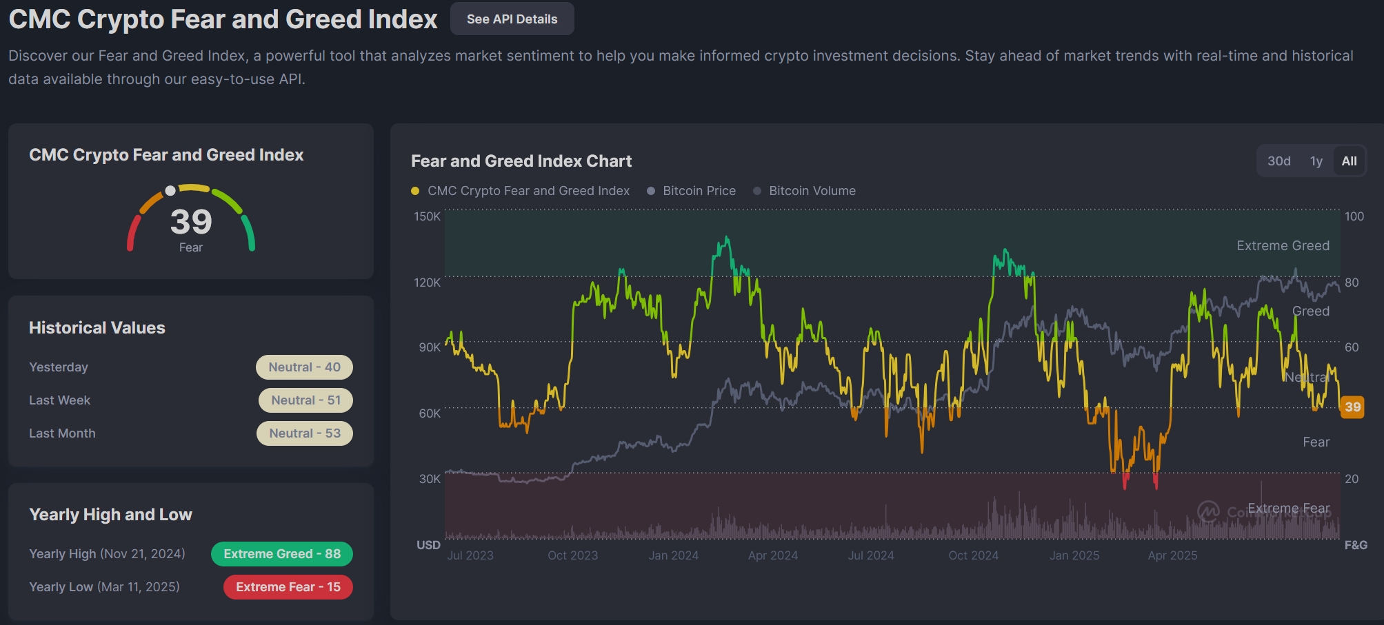The height and width of the screenshot is (625, 1384).
Task: Click the Extreme Fear - 15 yearly low badge
Action: coord(288,587)
